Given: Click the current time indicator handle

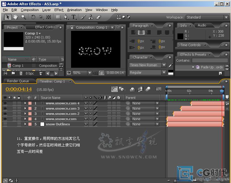Looking at the screenshot, I should 222,91.
